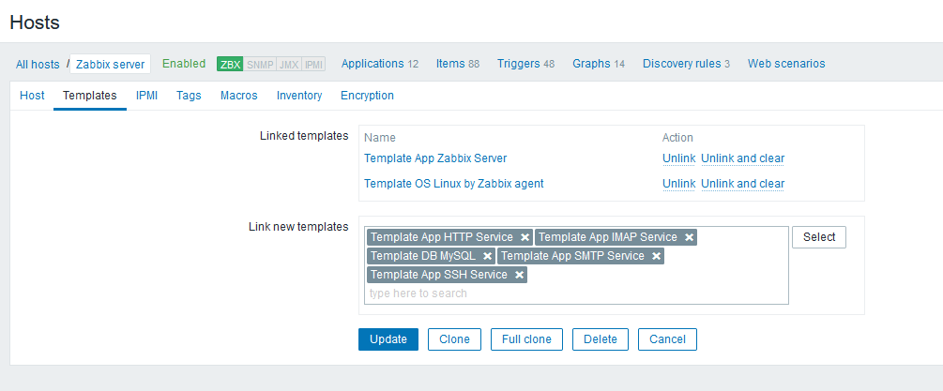This screenshot has height=391, width=943.
Task: Remove Template App IMAP Service tag
Action: click(690, 237)
